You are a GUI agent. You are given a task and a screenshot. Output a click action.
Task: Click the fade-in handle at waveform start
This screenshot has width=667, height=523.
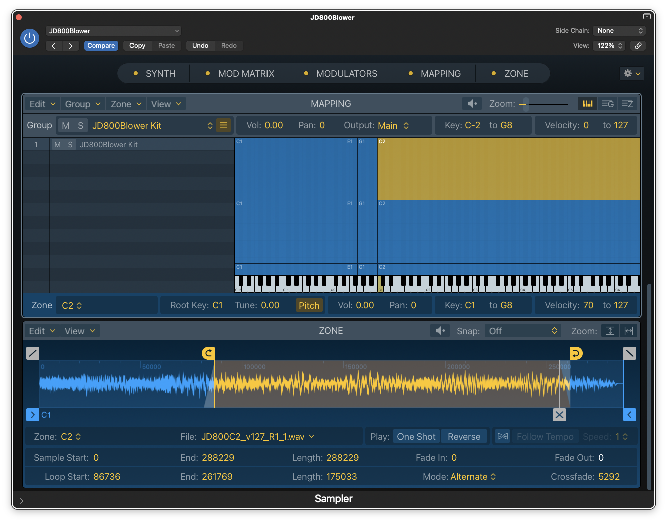[33, 353]
